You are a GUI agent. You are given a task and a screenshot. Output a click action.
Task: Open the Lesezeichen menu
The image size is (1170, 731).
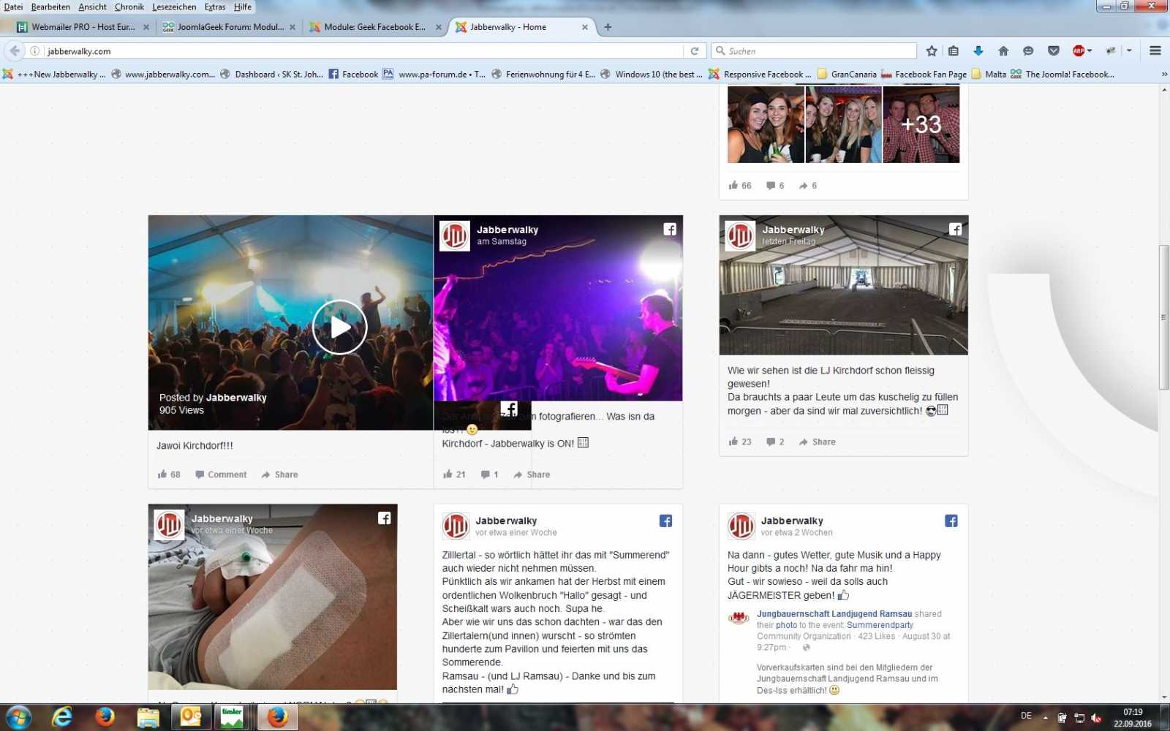174,7
